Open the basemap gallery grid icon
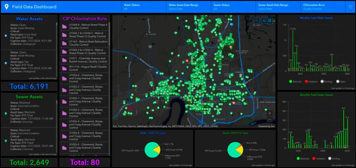Viewport: 356px width, 168px height. pos(269,20)
